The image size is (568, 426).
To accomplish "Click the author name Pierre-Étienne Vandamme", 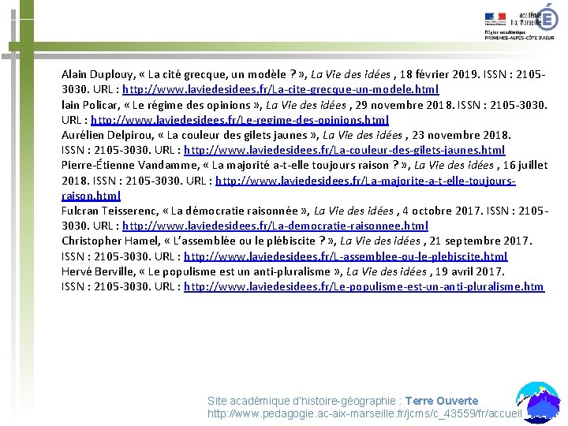I will (129, 165).
